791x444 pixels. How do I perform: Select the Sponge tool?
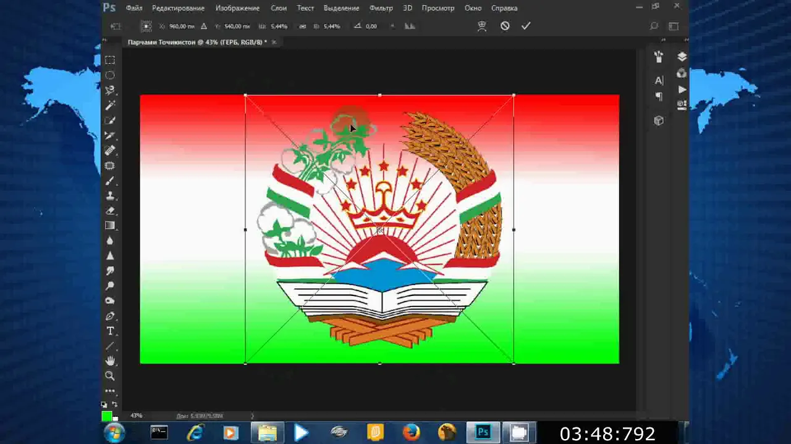pyautogui.click(x=110, y=301)
